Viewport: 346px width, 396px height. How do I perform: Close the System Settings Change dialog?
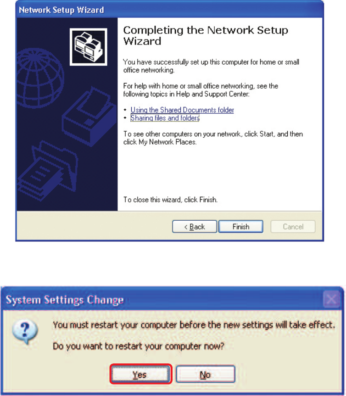click(x=331, y=299)
